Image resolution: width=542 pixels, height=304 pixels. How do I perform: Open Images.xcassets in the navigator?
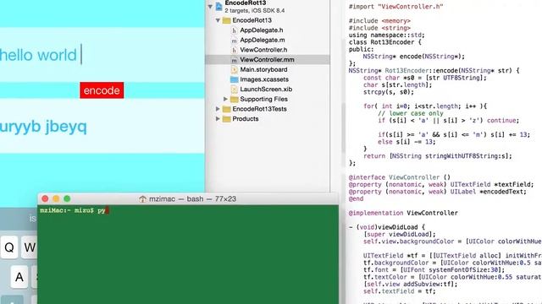point(264,79)
